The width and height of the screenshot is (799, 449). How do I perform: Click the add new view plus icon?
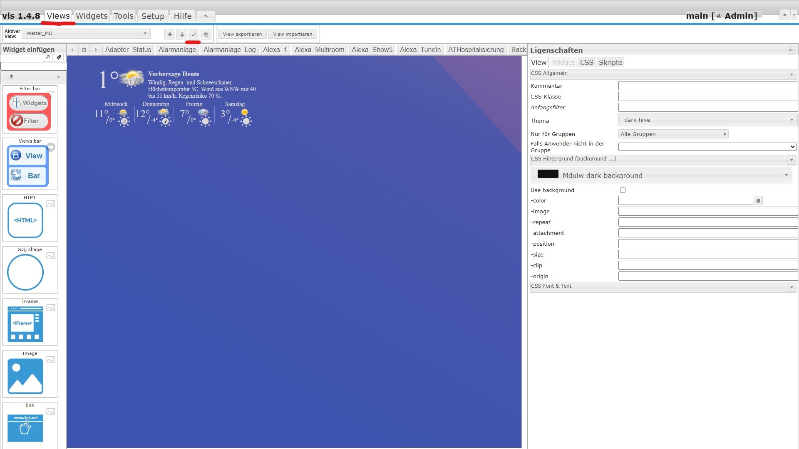[169, 35]
